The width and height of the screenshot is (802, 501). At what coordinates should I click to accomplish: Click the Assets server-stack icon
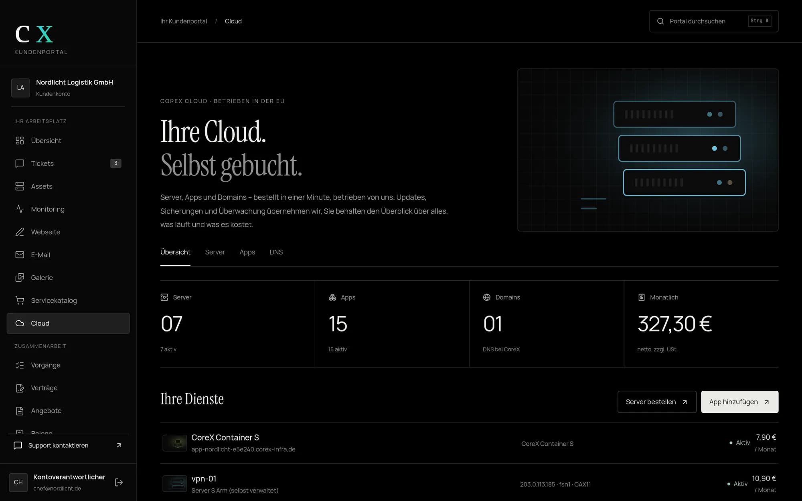[20, 186]
